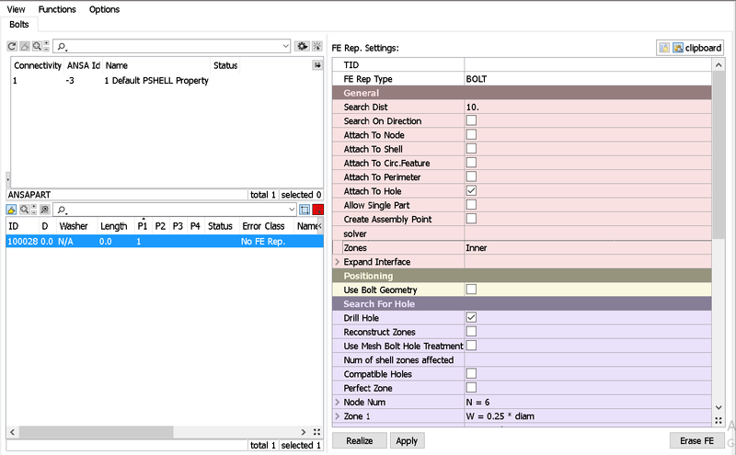Enable the Reconstruct Zones checkbox
The height and width of the screenshot is (455, 736).
tap(471, 332)
